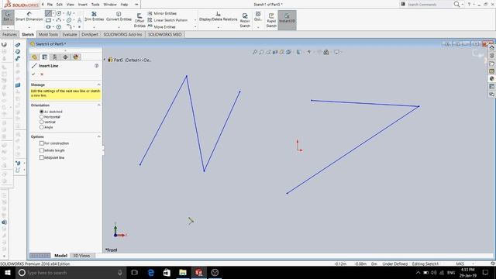Select the Sketch Fillet tool
The width and height of the screenshot is (496, 279).
pos(69,27)
